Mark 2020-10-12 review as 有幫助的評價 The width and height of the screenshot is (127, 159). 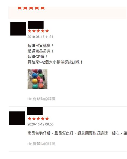point(42,144)
